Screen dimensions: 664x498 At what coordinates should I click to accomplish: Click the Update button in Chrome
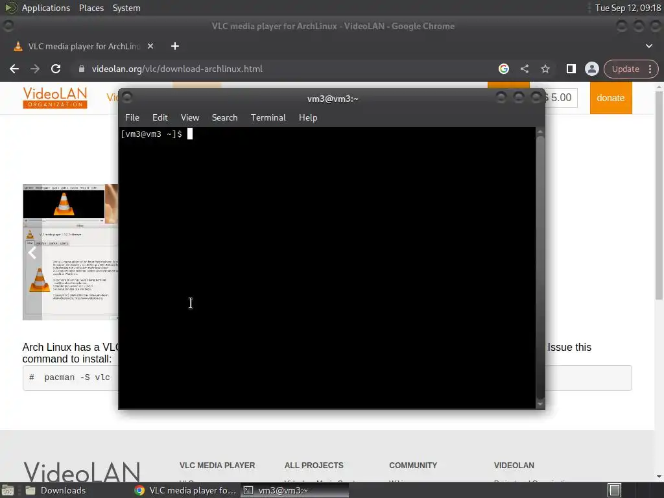click(626, 69)
